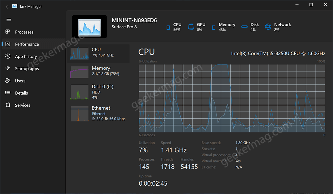Click the header CPU 56% text
The height and width of the screenshot is (194, 333).
[177, 27]
